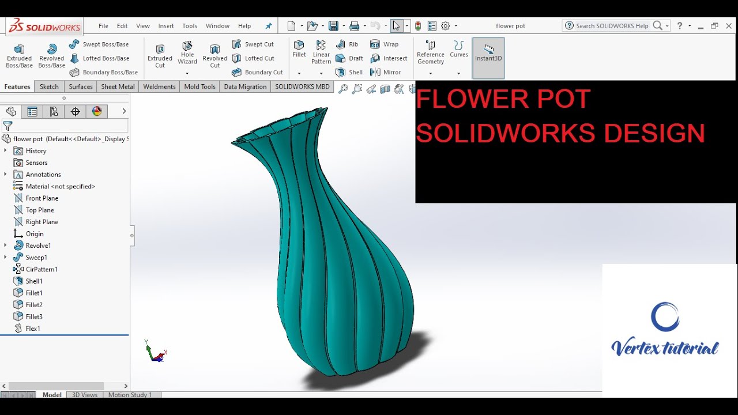Open the Insert menu
Screen dimensions: 738x415
(166, 26)
